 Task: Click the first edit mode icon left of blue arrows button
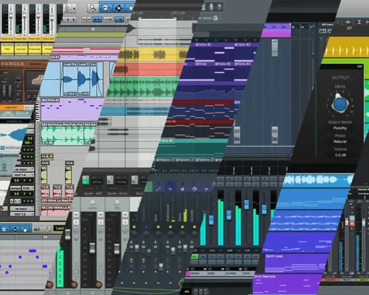point(86,19)
